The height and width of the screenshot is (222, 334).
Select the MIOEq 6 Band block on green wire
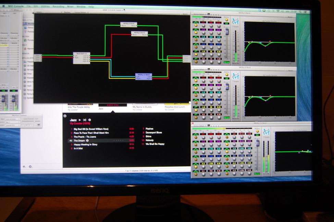[129, 25]
